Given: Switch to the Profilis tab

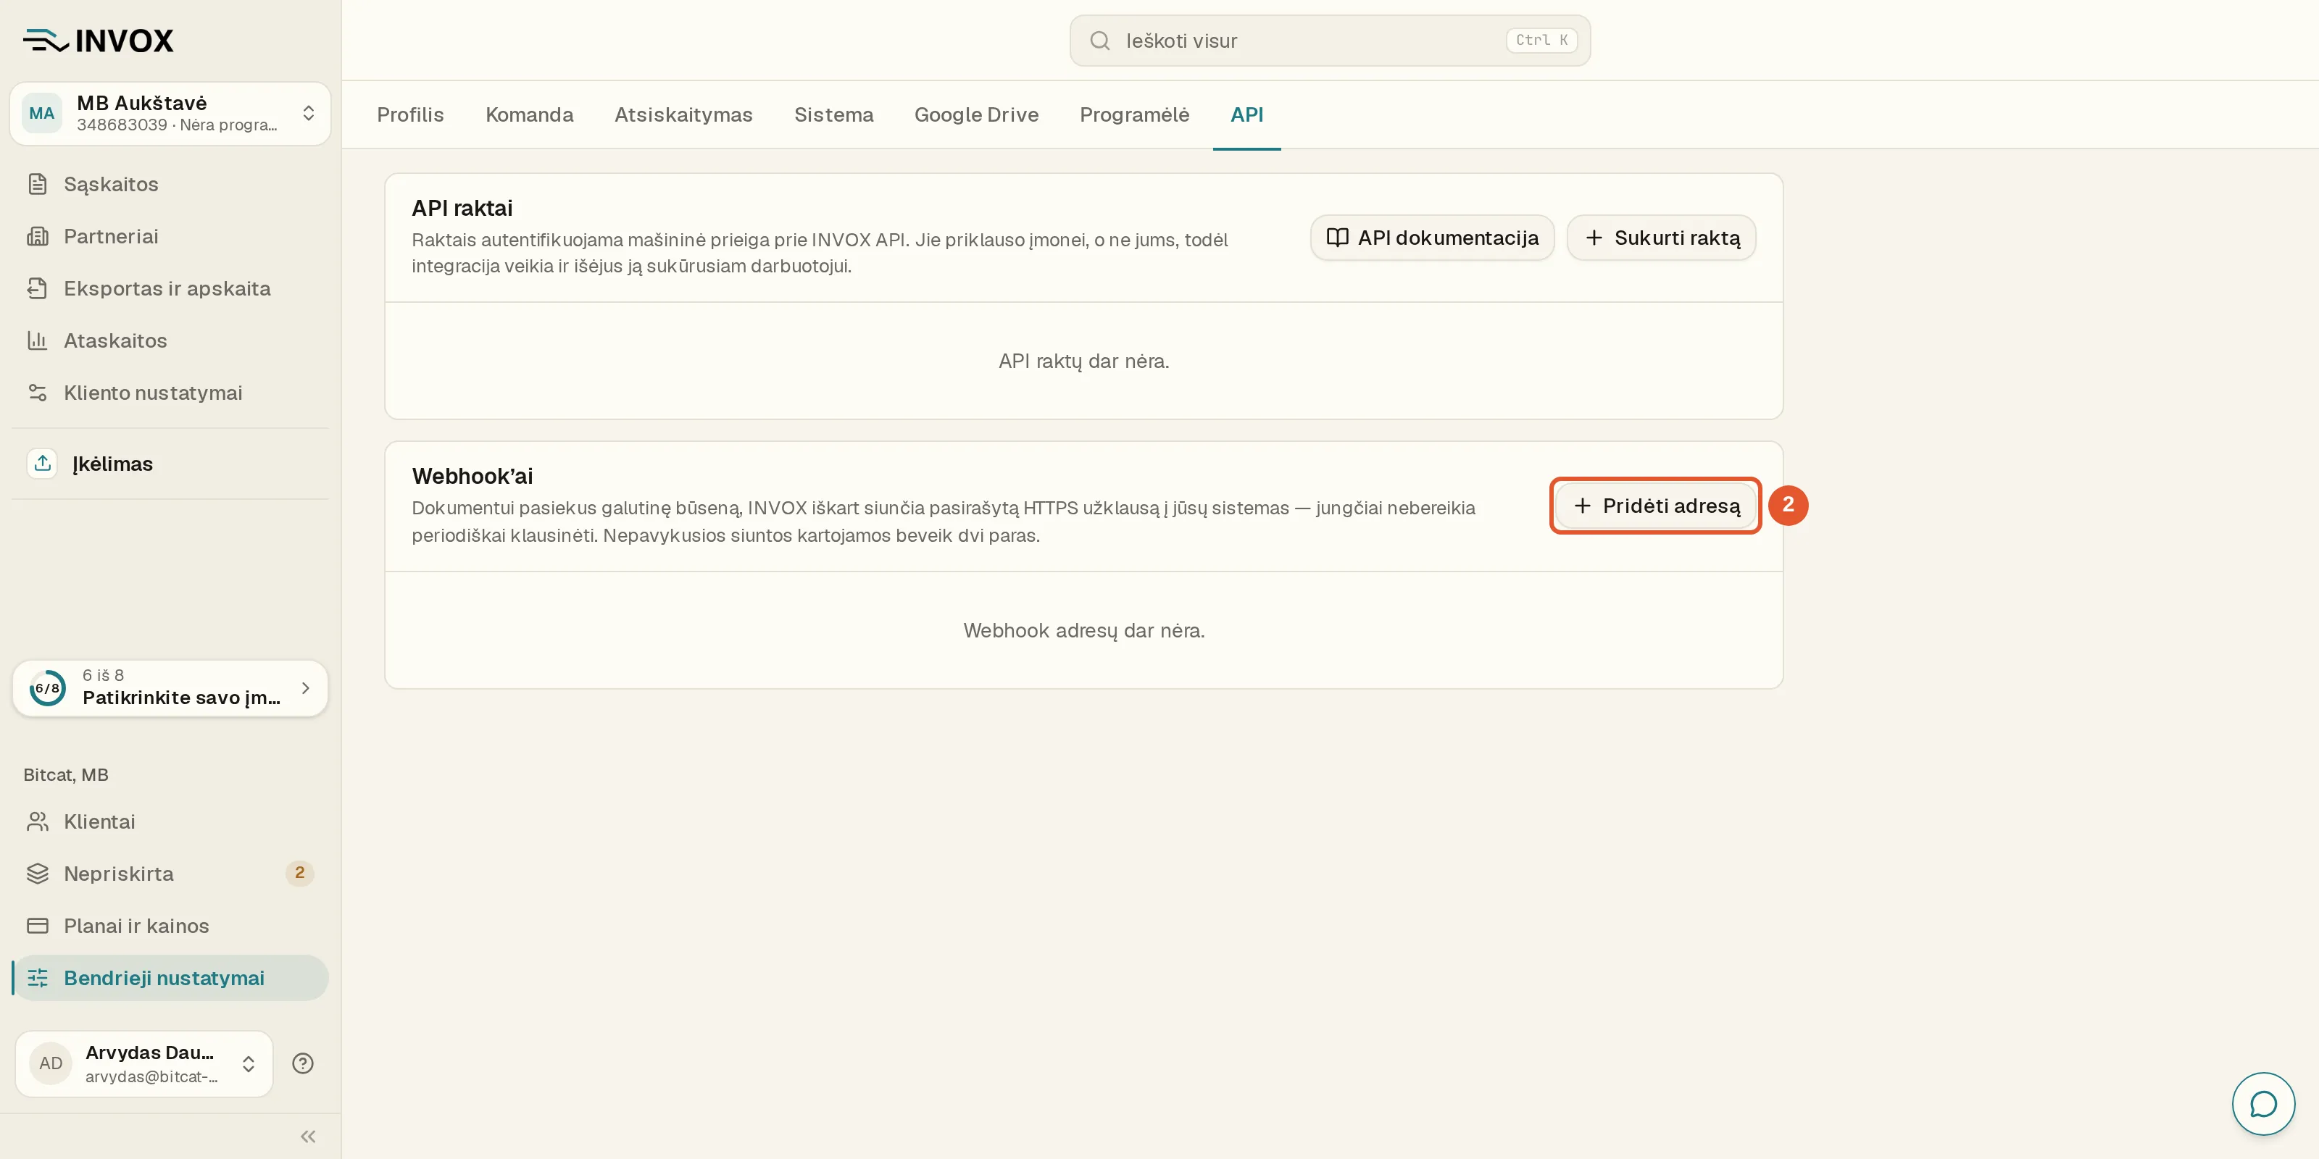Looking at the screenshot, I should pos(410,115).
